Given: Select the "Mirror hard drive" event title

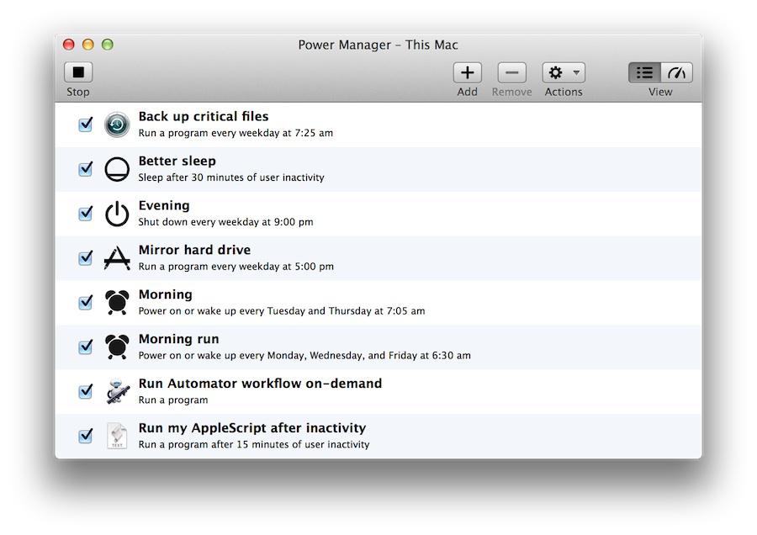Looking at the screenshot, I should point(194,250).
